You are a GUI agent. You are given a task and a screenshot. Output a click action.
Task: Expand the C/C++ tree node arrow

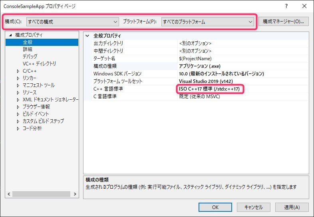click(x=18, y=71)
